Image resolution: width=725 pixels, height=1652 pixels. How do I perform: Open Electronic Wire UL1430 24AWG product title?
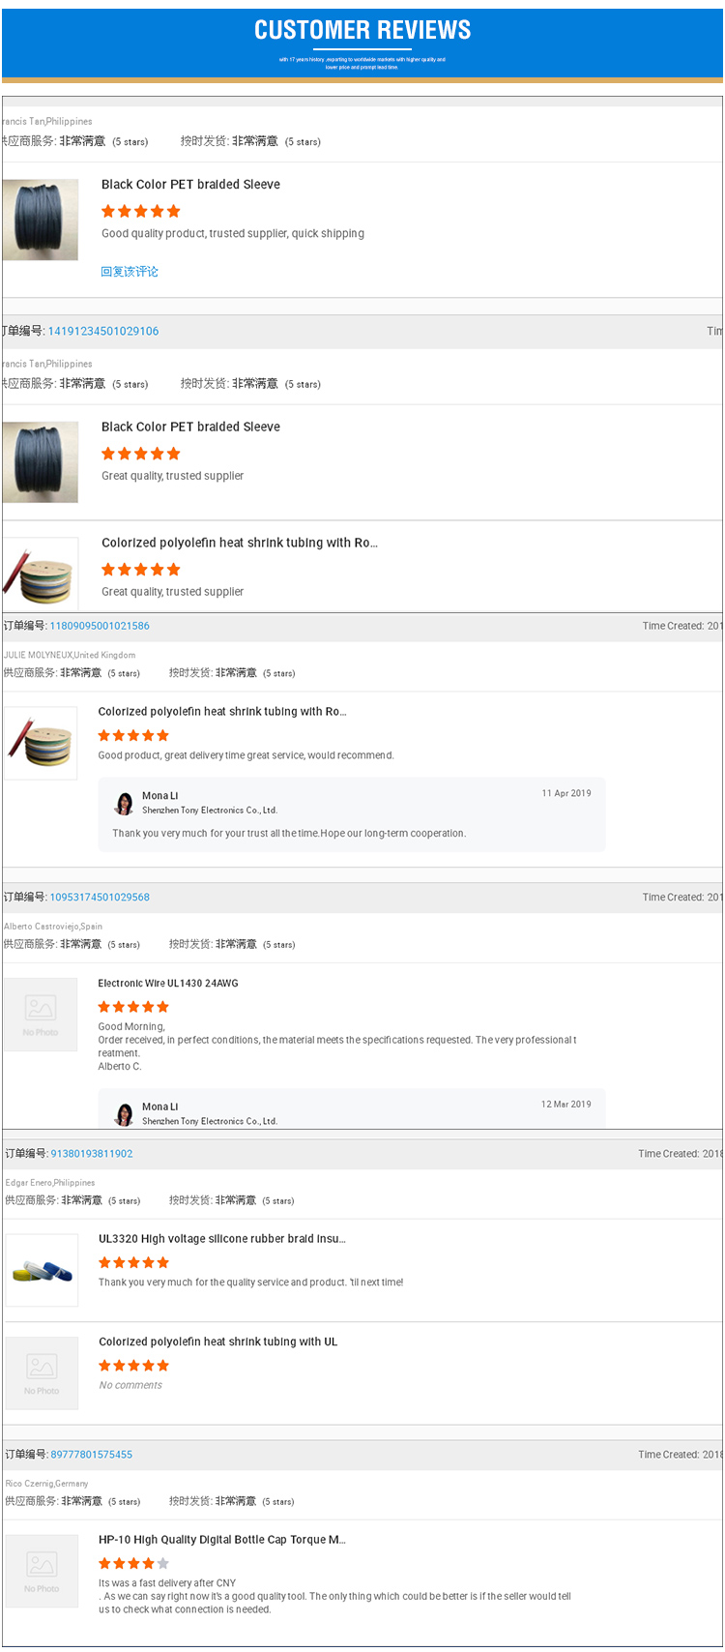(168, 983)
